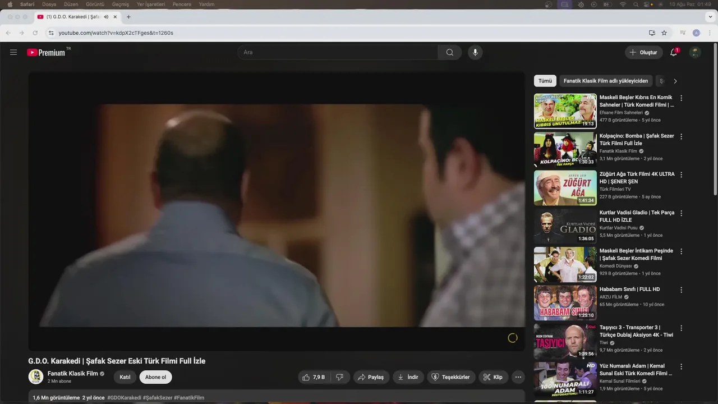Viewport: 718px width, 404px height.
Task: Mute tab via speaker icon
Action: pyautogui.click(x=106, y=17)
